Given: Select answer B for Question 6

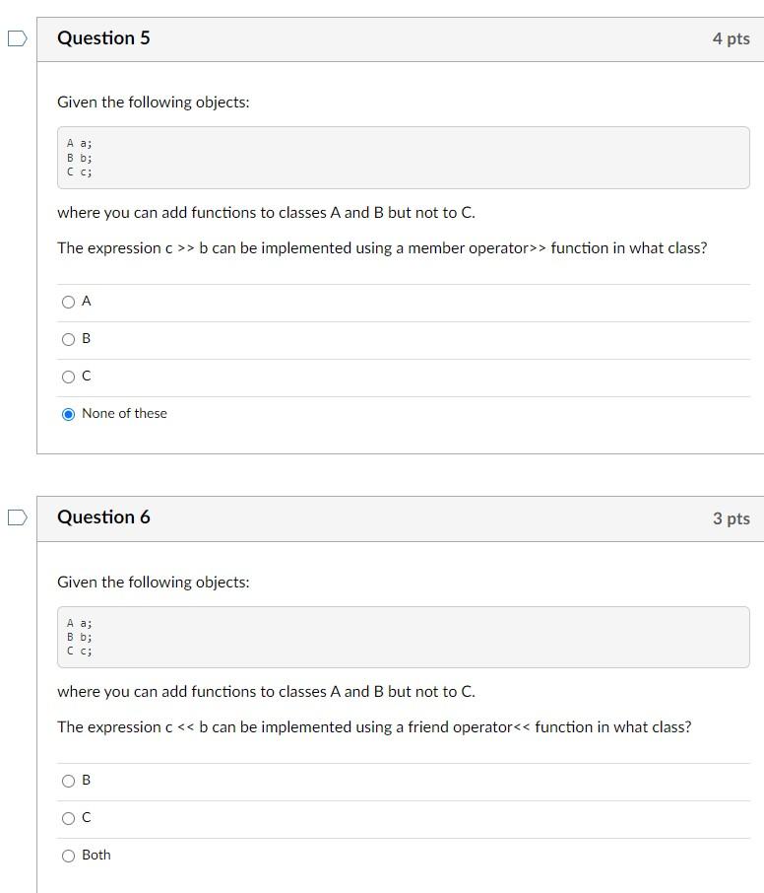Looking at the screenshot, I should (69, 780).
